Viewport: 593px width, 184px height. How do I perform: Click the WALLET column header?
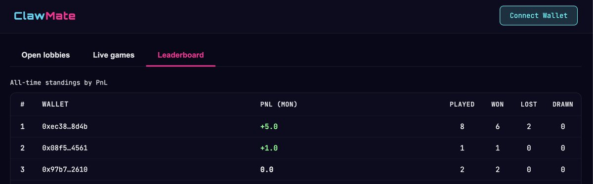coord(55,105)
